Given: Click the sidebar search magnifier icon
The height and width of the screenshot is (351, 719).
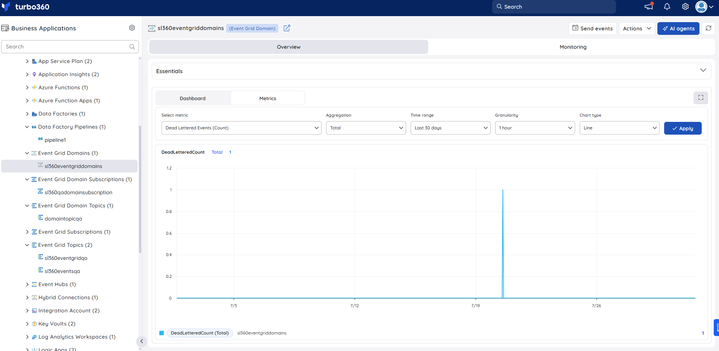Looking at the screenshot, I should tap(132, 47).
